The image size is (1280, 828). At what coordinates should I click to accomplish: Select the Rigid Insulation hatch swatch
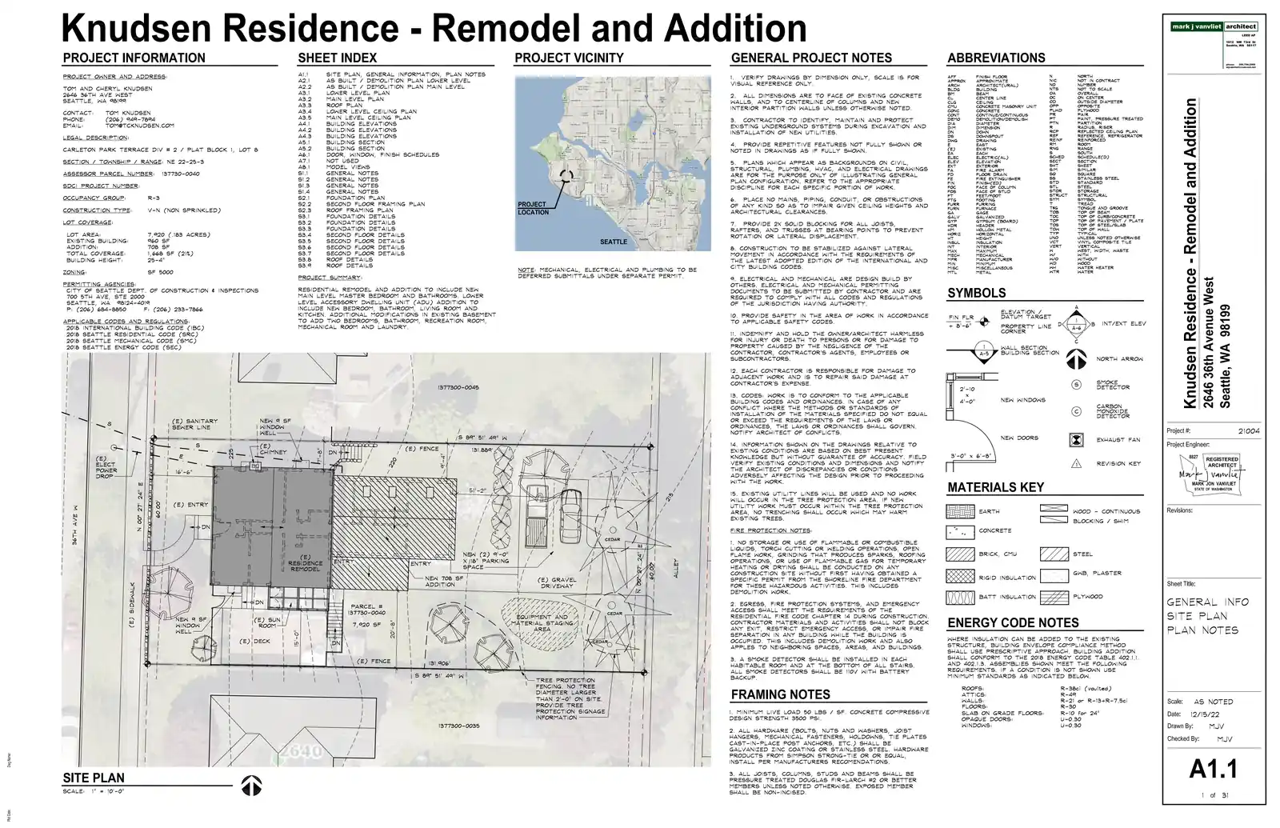pyautogui.click(x=959, y=577)
